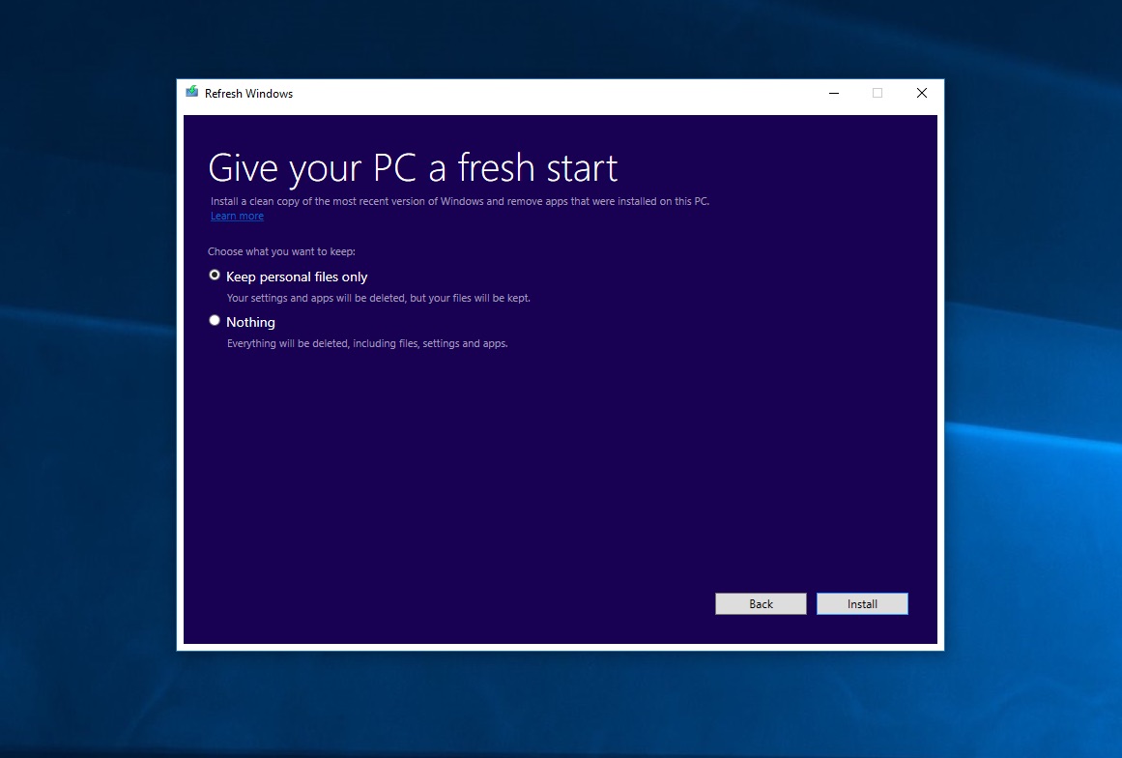Image resolution: width=1122 pixels, height=758 pixels.
Task: Click the Everything will be deleted description text
Action: pos(367,343)
